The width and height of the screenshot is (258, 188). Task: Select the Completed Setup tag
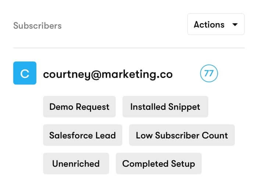click(x=158, y=163)
